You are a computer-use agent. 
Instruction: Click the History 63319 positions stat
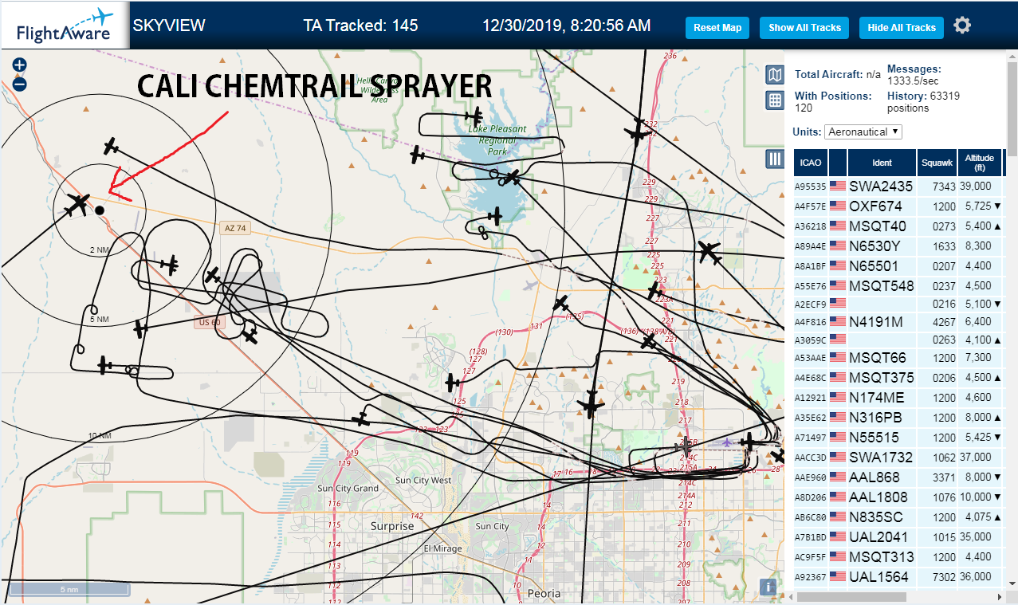[x=923, y=101]
